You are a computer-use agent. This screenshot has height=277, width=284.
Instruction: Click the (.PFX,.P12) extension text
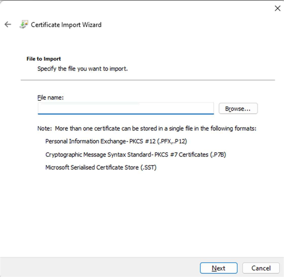pyautogui.click(x=172, y=141)
